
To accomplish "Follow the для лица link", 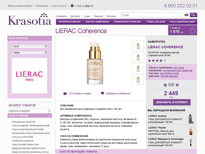I will [179, 68].
